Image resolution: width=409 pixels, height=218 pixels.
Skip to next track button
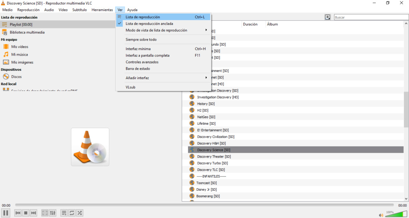pyautogui.click(x=34, y=213)
